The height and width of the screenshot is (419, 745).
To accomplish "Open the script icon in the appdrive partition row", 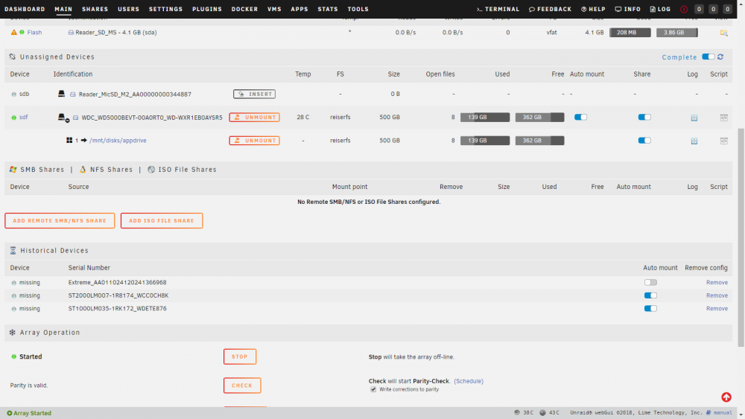I will 723,141.
